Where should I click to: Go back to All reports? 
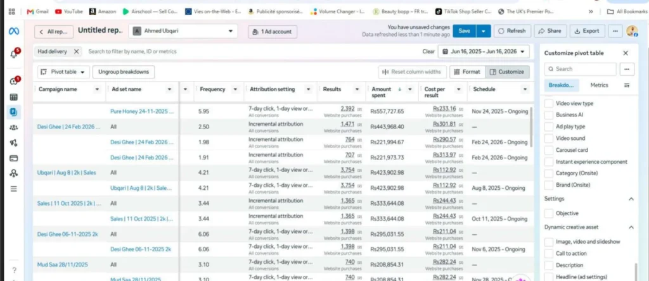(54, 32)
